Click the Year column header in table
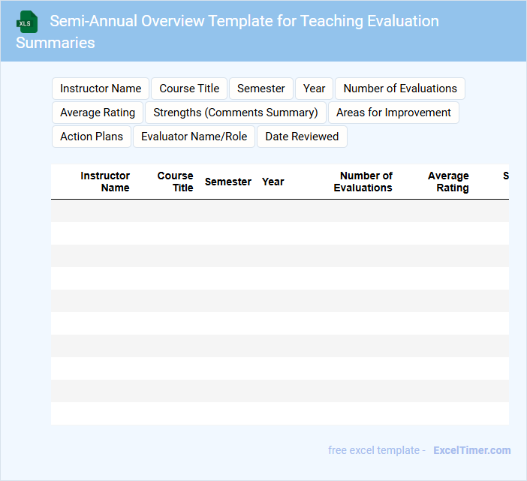527x481 pixels. pyautogui.click(x=273, y=182)
